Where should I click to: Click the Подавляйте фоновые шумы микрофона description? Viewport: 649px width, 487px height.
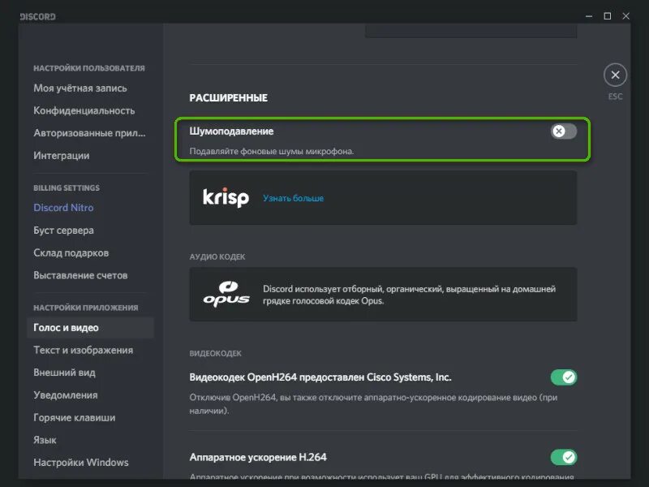272,151
